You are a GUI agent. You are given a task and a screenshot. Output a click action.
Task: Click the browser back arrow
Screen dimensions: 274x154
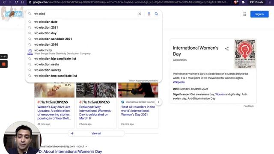point(4,2)
